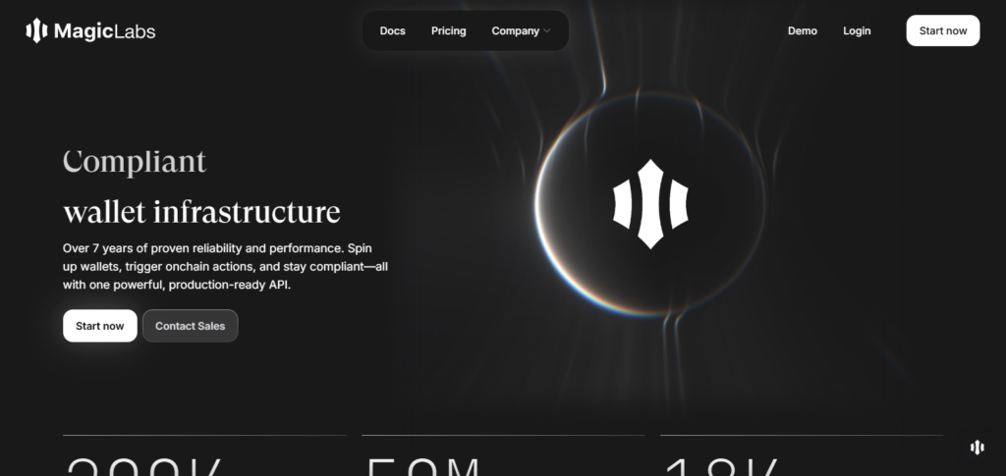Click the word Compliant in the heading
The height and width of the screenshot is (476, 1006).
click(135, 162)
